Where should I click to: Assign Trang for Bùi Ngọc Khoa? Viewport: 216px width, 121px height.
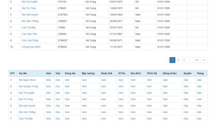pos(199,80)
